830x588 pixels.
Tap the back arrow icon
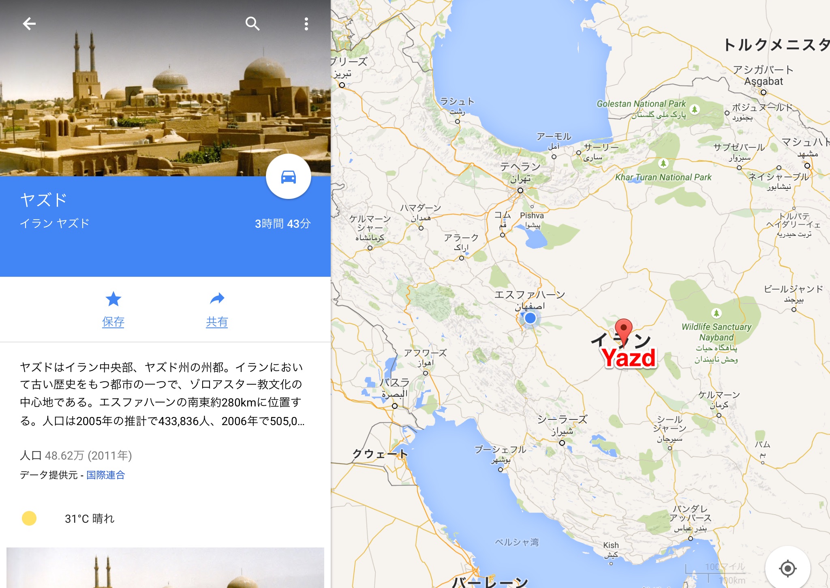(x=29, y=24)
